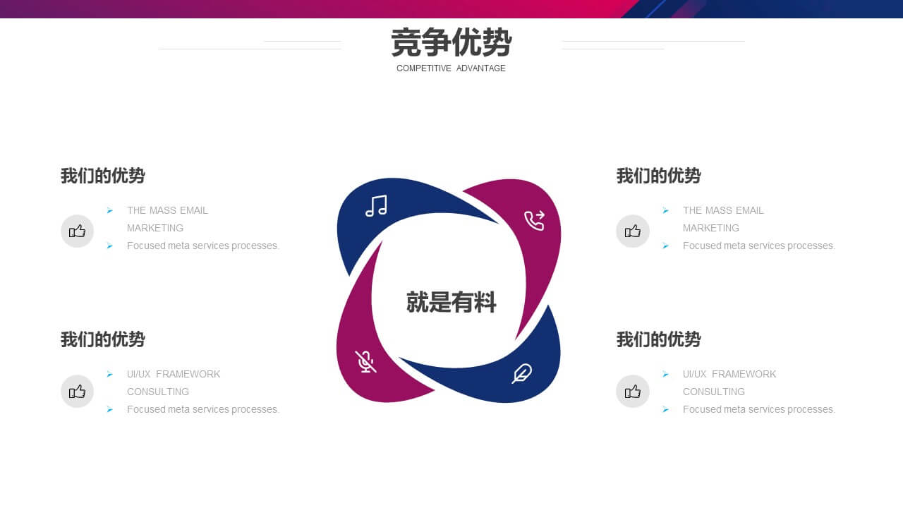Select the center text 就是有料
Image resolution: width=903 pixels, height=508 pixels.
[x=451, y=302]
